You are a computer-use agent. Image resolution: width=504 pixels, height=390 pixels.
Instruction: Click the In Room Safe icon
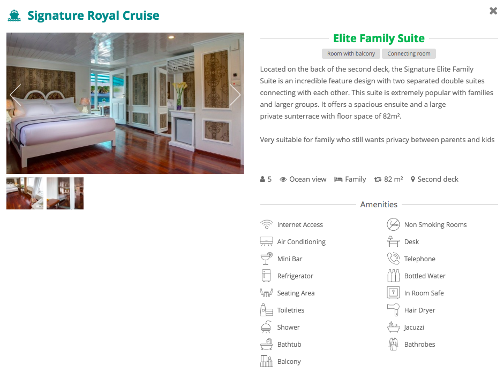pos(393,293)
